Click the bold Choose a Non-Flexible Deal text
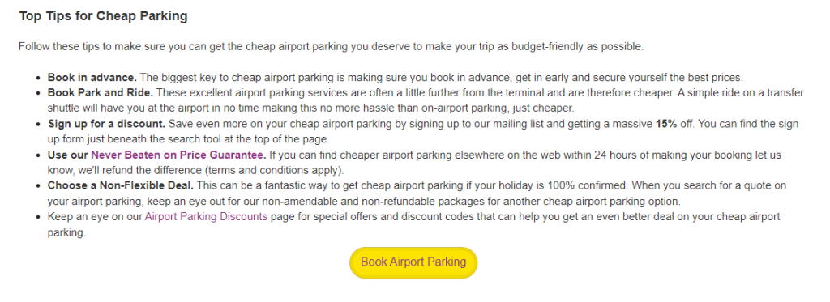Viewport: 830px width, 302px height. coord(121,186)
